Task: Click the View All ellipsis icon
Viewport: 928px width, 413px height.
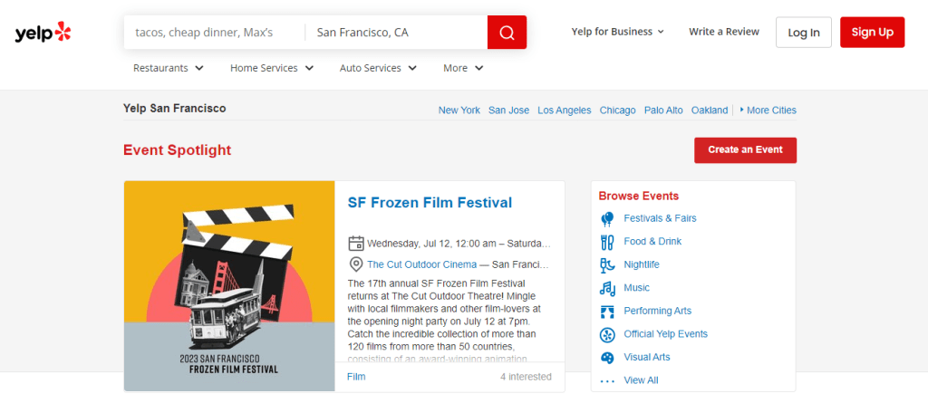Action: pyautogui.click(x=607, y=381)
